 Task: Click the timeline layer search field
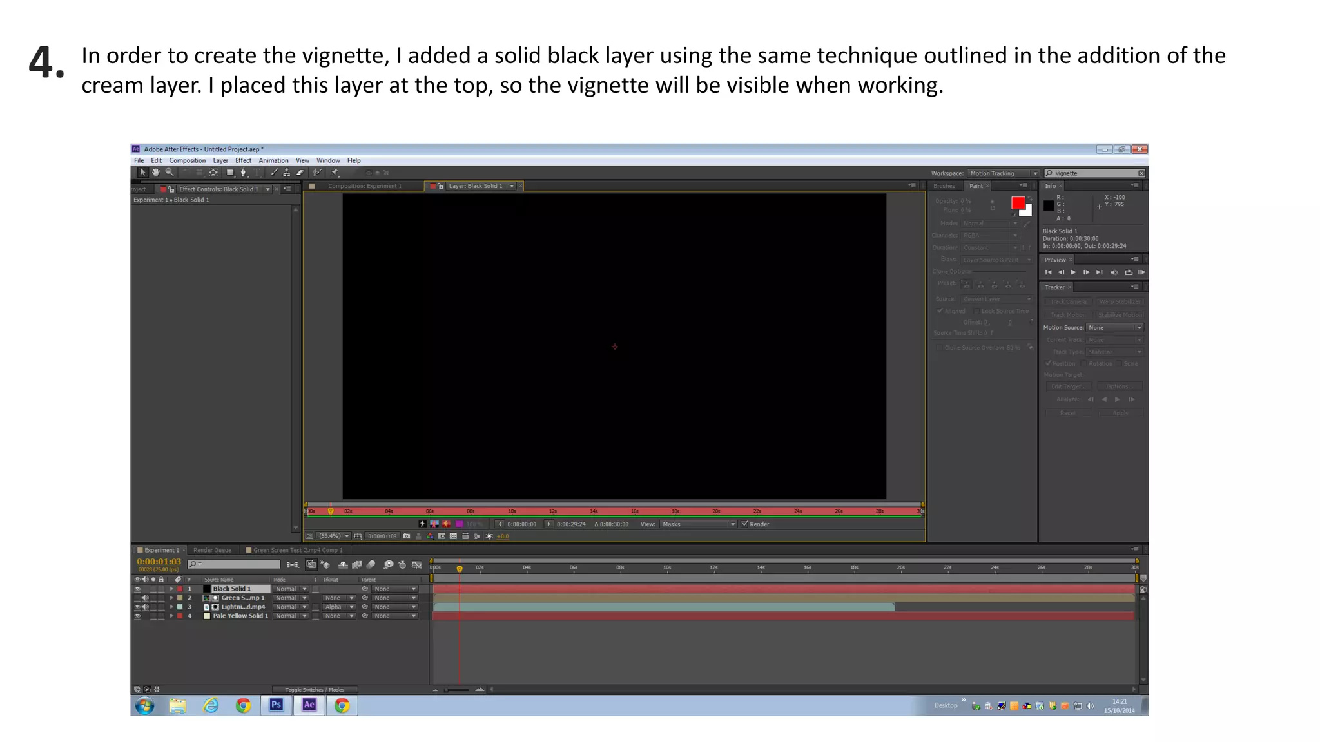pyautogui.click(x=233, y=564)
